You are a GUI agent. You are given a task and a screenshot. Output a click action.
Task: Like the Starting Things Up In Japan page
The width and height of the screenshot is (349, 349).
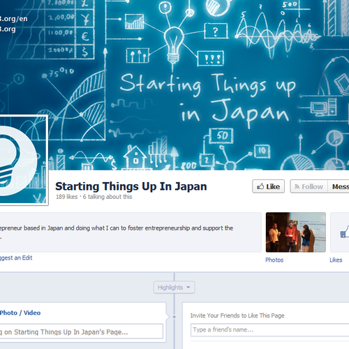click(x=268, y=186)
